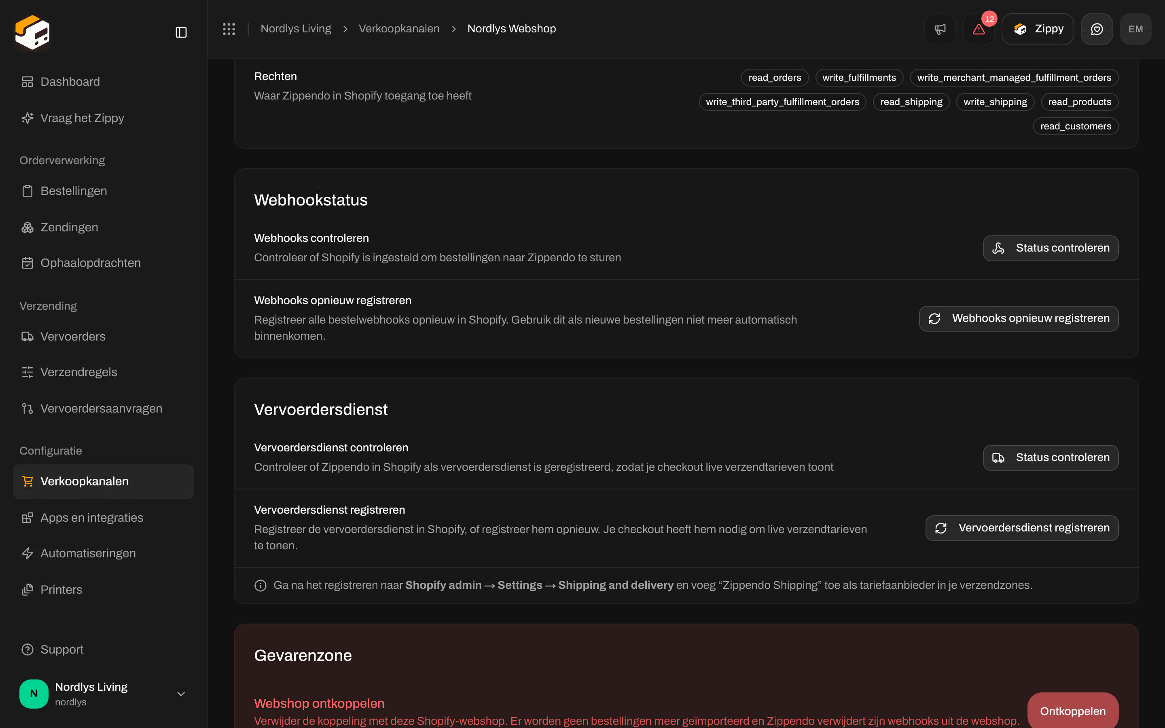Collapse the sidebar panel toggle
The image size is (1165, 728).
pyautogui.click(x=181, y=32)
